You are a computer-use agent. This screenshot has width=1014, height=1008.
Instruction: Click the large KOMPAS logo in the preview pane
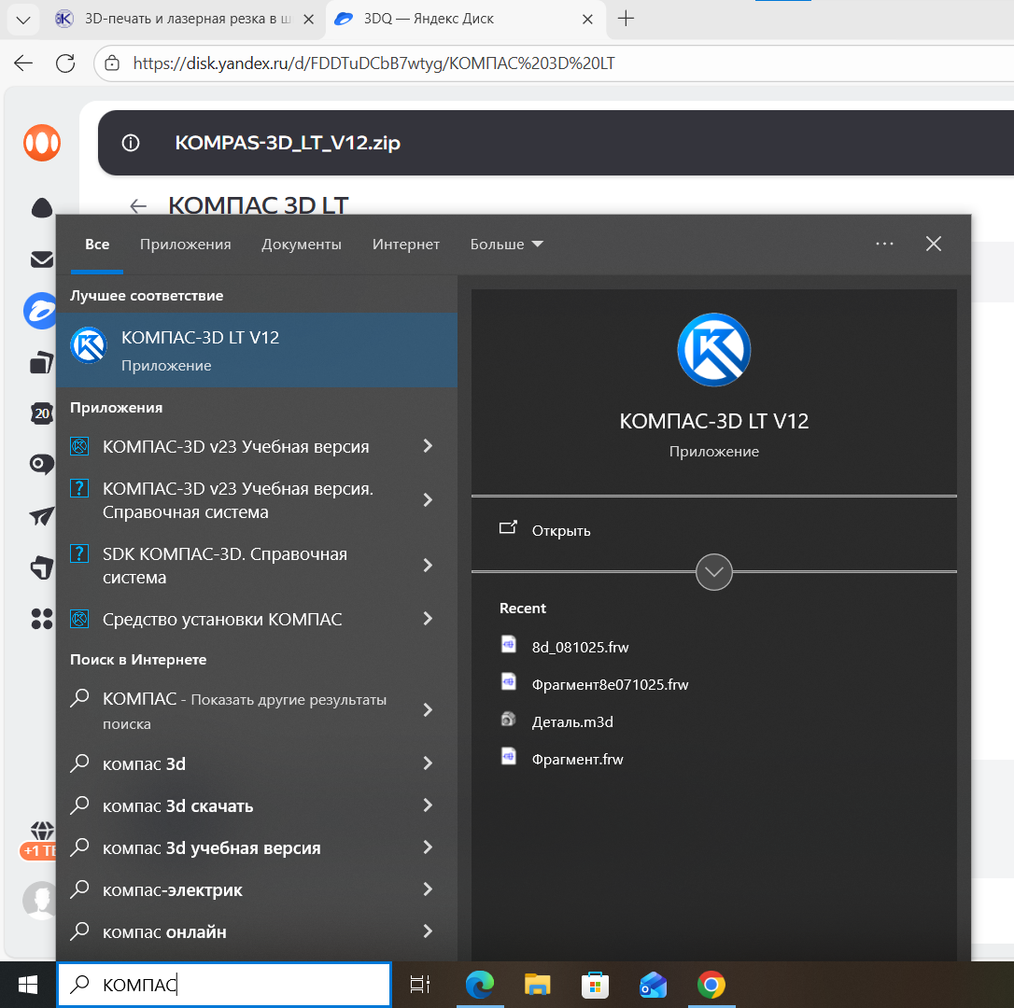[714, 350]
